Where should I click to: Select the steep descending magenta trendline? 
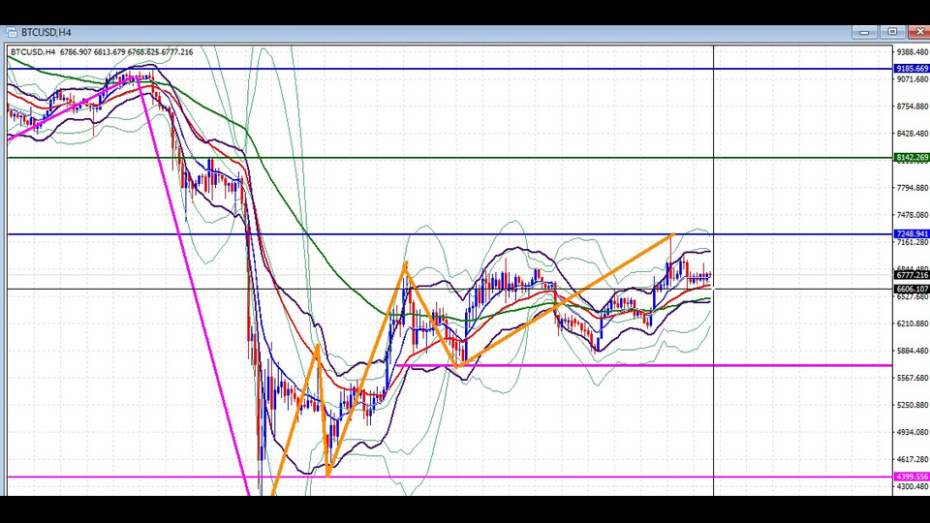coord(194,286)
